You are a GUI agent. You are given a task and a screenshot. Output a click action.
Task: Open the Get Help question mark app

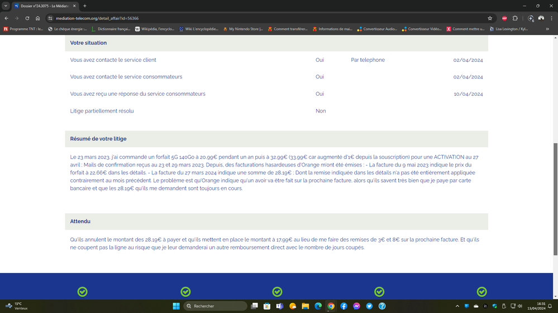382,306
